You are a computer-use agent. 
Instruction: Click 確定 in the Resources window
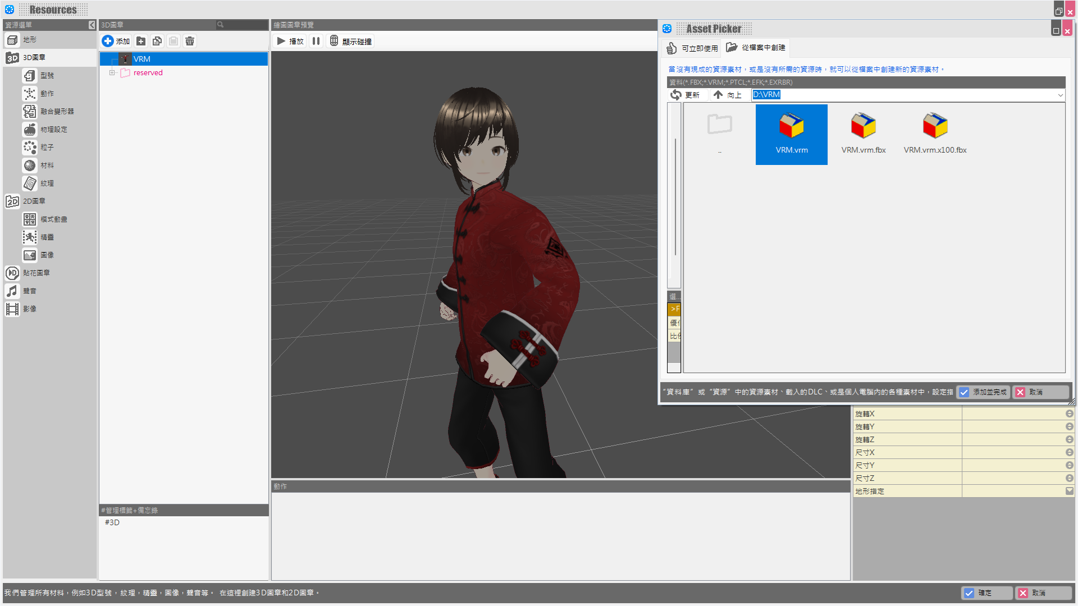pos(986,593)
